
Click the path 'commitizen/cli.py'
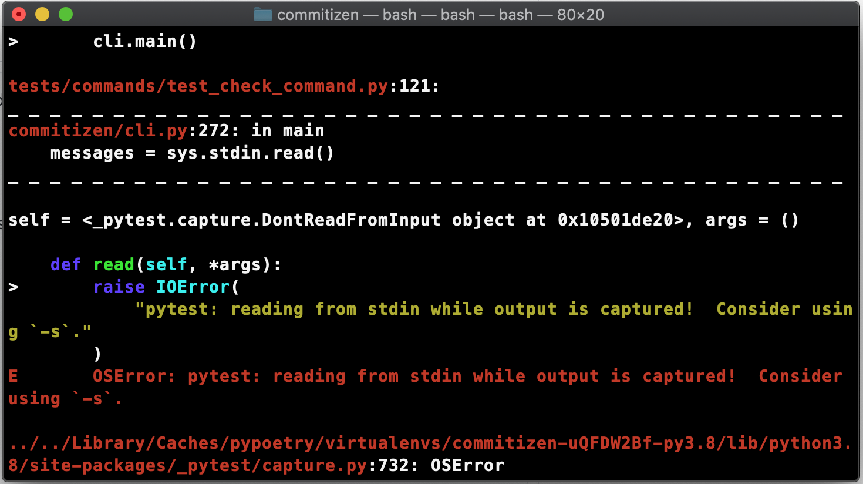[x=98, y=130]
